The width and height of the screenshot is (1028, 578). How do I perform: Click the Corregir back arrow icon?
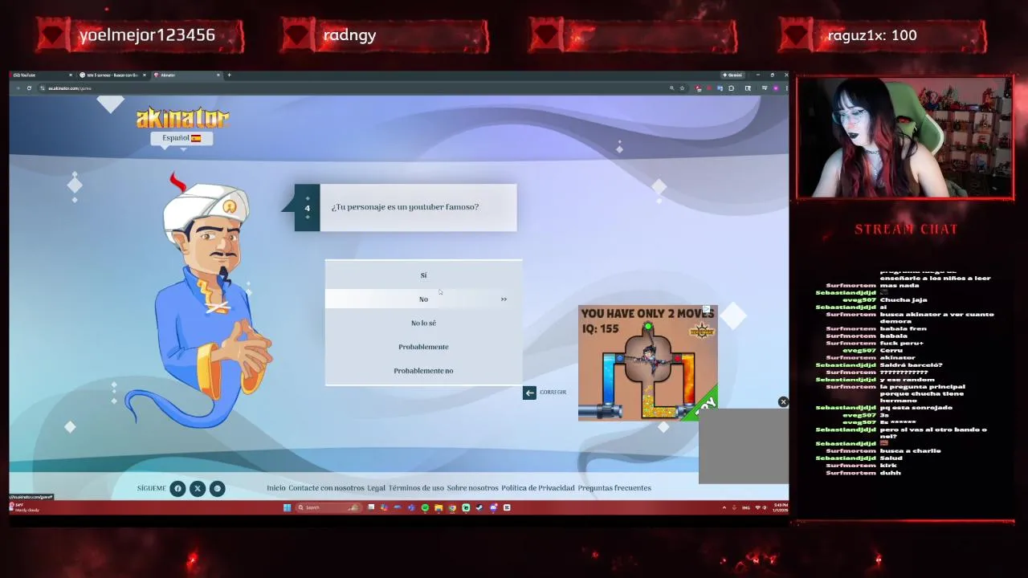tap(529, 392)
